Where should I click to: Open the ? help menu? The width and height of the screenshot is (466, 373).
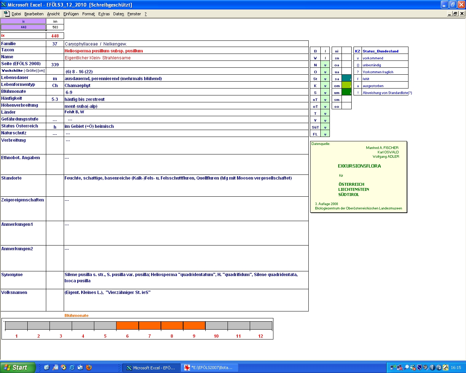146,14
